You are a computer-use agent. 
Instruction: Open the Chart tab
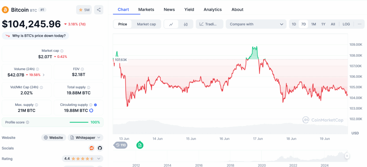pyautogui.click(x=123, y=9)
